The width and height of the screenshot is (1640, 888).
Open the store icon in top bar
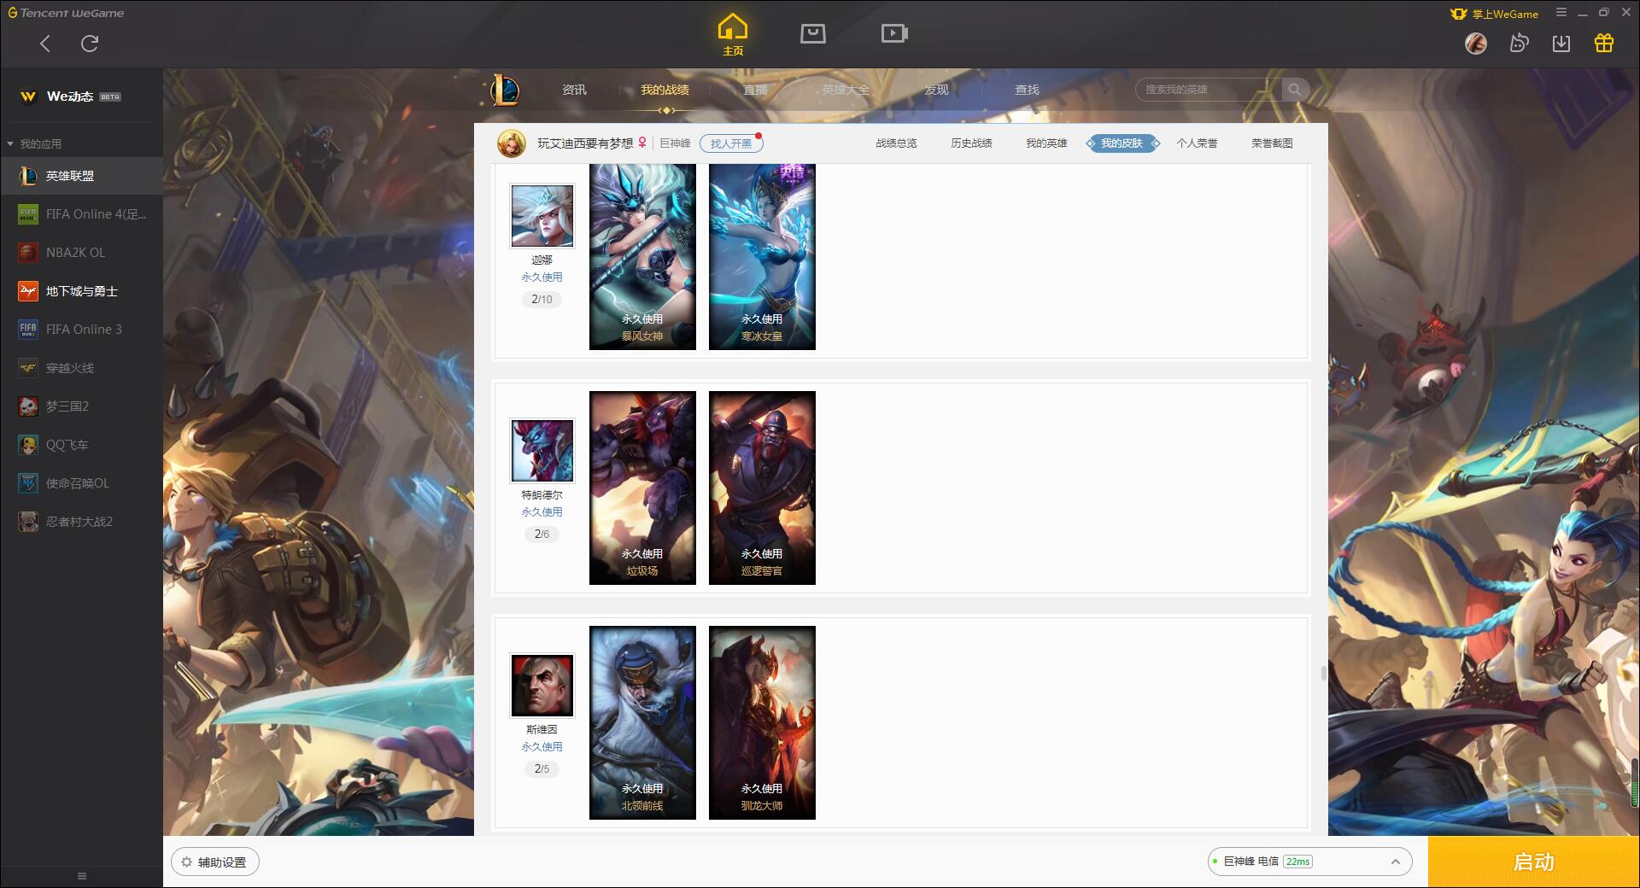[x=813, y=34]
